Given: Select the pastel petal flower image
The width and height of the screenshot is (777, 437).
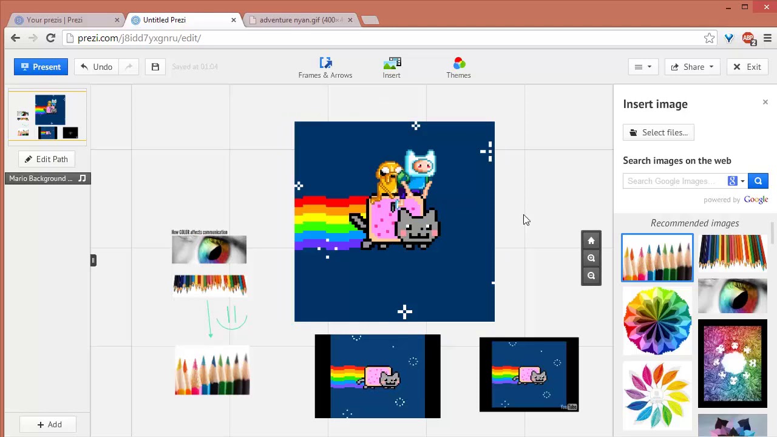Looking at the screenshot, I should coord(657,395).
